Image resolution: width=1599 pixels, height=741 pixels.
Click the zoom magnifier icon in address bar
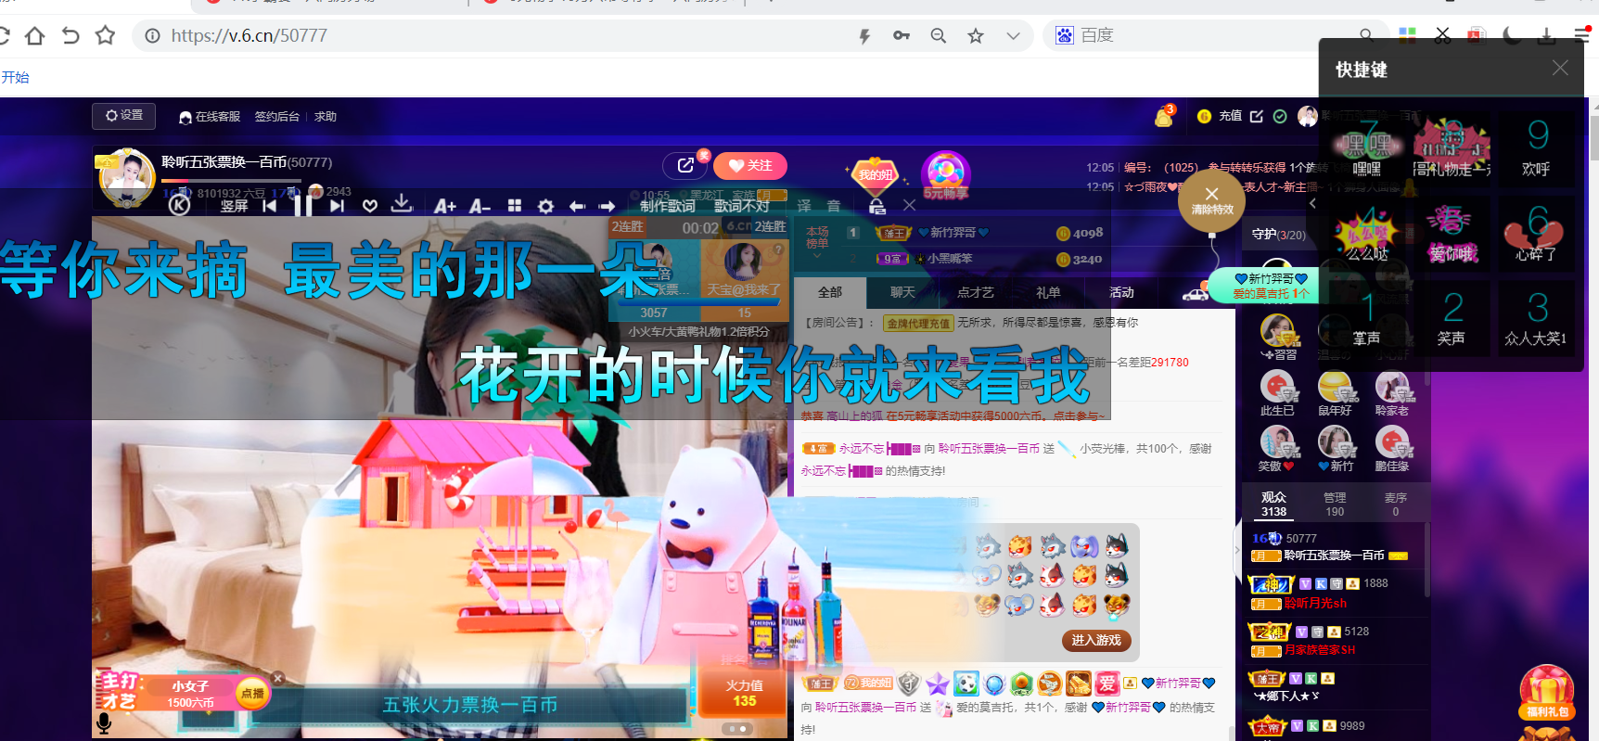(939, 35)
